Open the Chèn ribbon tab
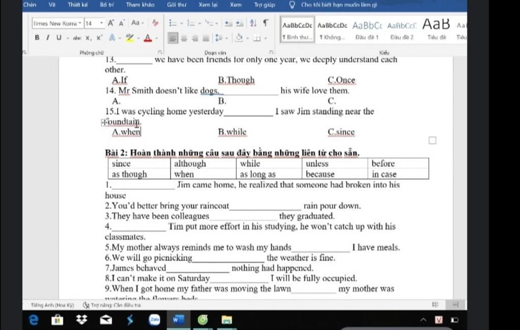Screen dimensions: 520x330 pyautogui.click(x=29, y=5)
